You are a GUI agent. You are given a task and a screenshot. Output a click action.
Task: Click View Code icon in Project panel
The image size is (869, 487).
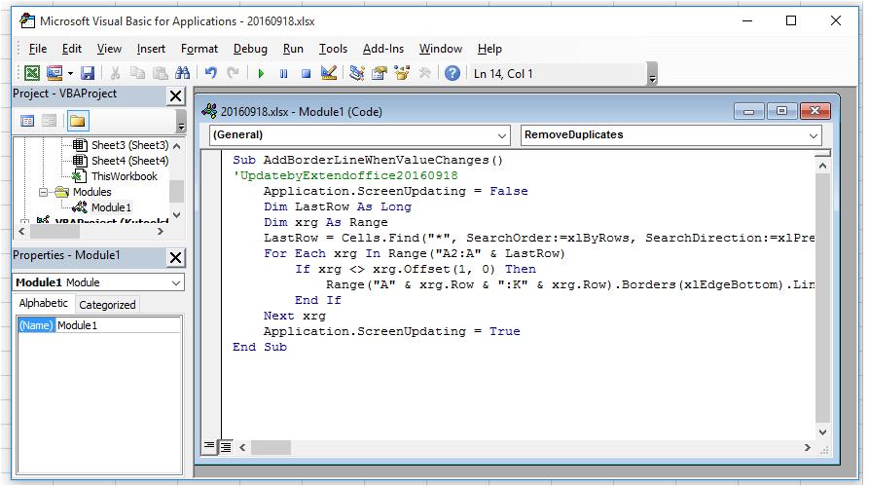click(27, 121)
